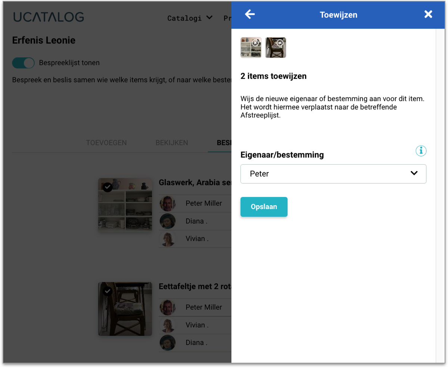Click the Eettafeltje met 2 item title
Screen dimensions: 448x368
click(x=195, y=287)
